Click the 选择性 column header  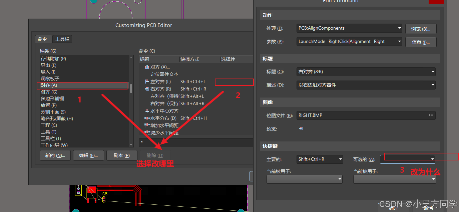pyautogui.click(x=237, y=59)
